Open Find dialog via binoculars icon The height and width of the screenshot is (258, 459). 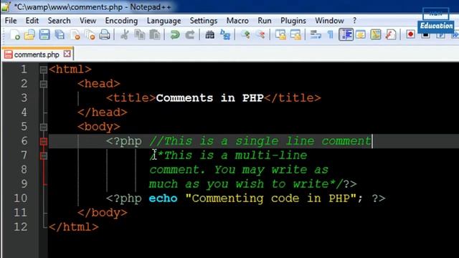tap(209, 35)
